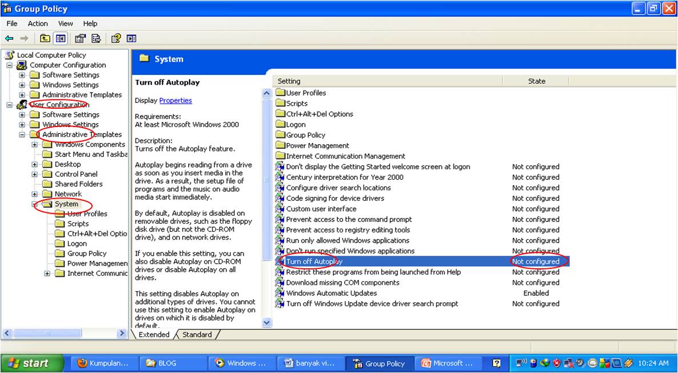Click the Setting column header
The height and width of the screenshot is (373, 678).
pyautogui.click(x=388, y=81)
